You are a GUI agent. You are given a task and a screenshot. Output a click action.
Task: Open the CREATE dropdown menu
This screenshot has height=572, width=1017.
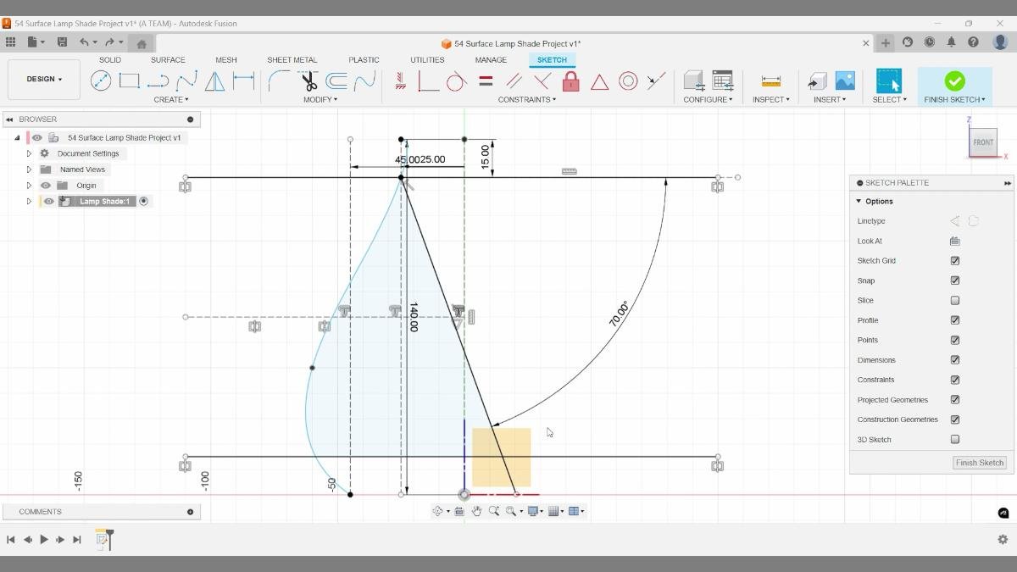pos(171,99)
